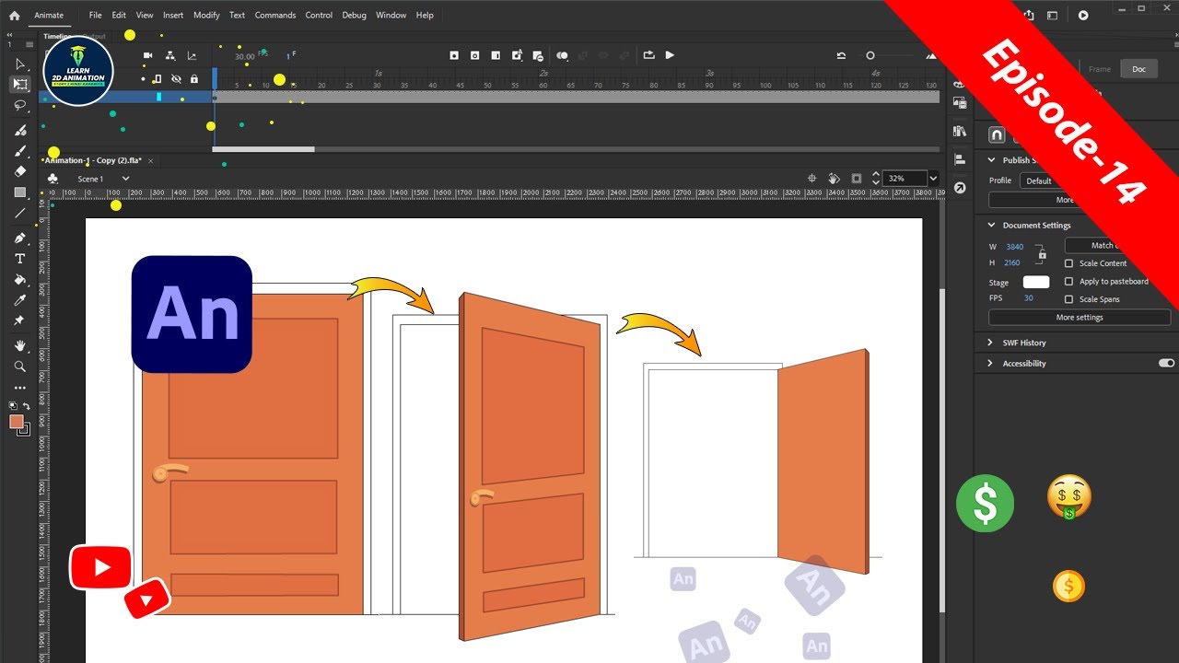This screenshot has height=663, width=1179.
Task: Select the Selection arrow tool
Action: tap(19, 64)
